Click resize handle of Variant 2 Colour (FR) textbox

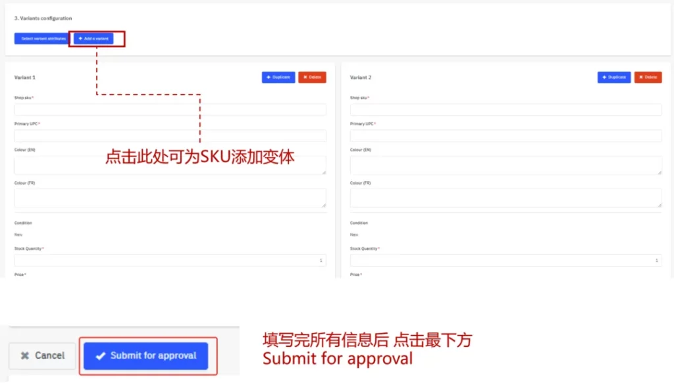pos(659,204)
